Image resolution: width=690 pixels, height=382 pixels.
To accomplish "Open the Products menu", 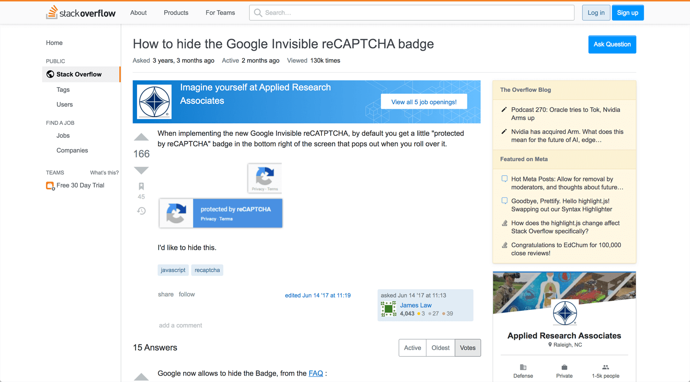I will tap(176, 13).
